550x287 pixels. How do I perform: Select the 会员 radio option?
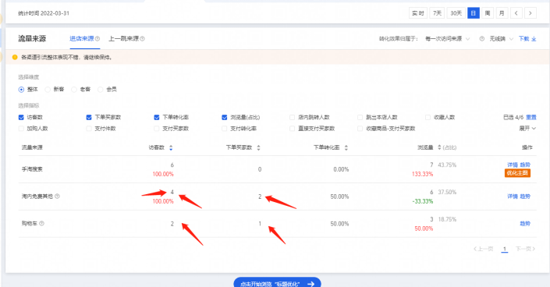[101, 90]
